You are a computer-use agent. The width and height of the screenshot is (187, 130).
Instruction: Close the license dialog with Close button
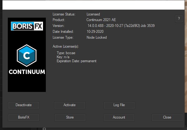tap(167, 117)
